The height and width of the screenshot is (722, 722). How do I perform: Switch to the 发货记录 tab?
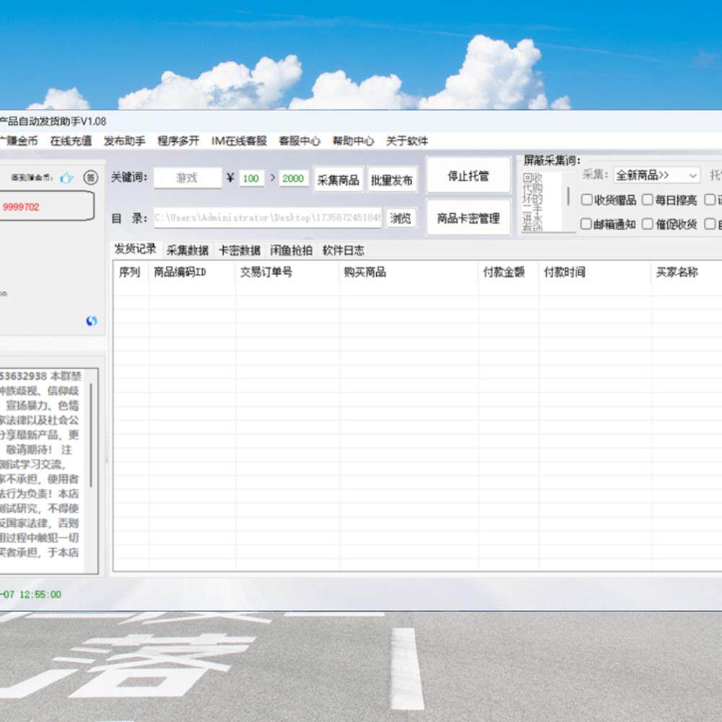pyautogui.click(x=136, y=249)
